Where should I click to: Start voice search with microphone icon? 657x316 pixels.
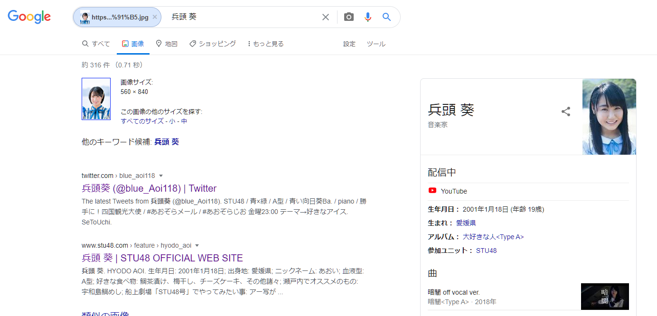pos(368,17)
